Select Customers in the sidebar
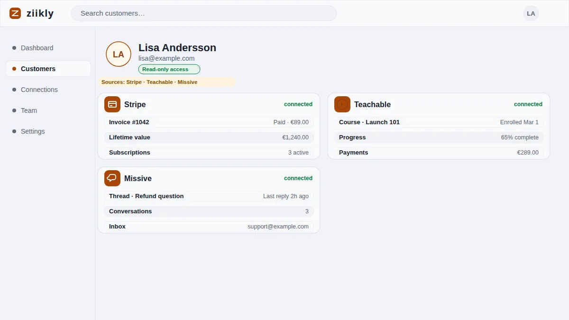The height and width of the screenshot is (320, 569). tap(48, 69)
